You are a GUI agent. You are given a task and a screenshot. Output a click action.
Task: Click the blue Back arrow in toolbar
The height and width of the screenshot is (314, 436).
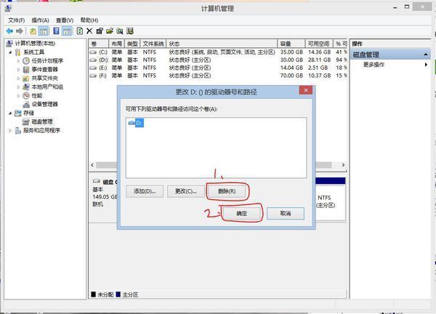pos(9,31)
